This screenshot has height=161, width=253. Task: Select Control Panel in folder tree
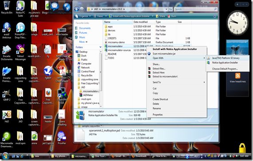pos(88,72)
